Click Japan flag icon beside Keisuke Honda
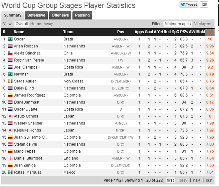 [x=10, y=130]
